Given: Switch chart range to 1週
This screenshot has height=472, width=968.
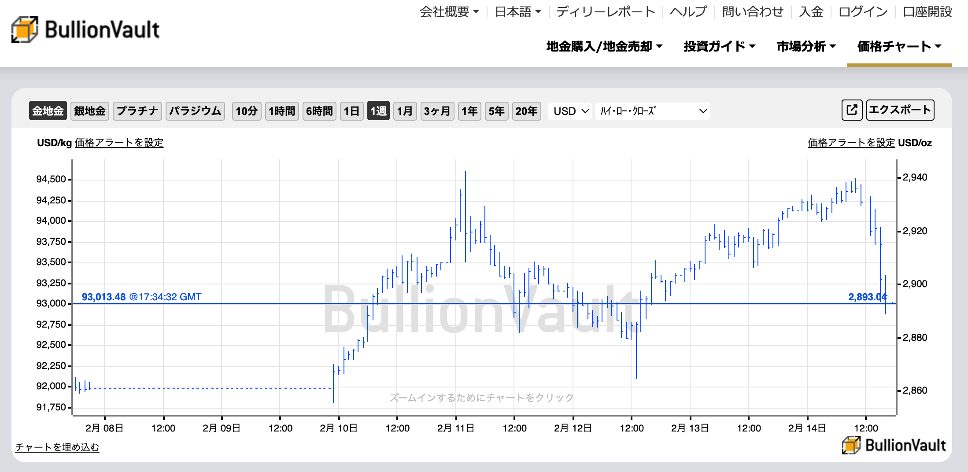Looking at the screenshot, I should tap(378, 111).
